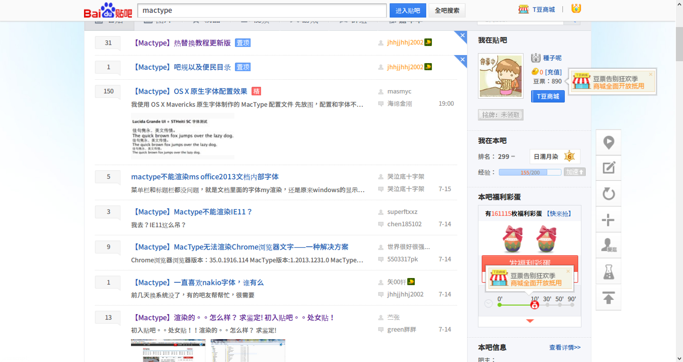
Task: Open author 矢00轩's profile
Action: [x=397, y=282]
